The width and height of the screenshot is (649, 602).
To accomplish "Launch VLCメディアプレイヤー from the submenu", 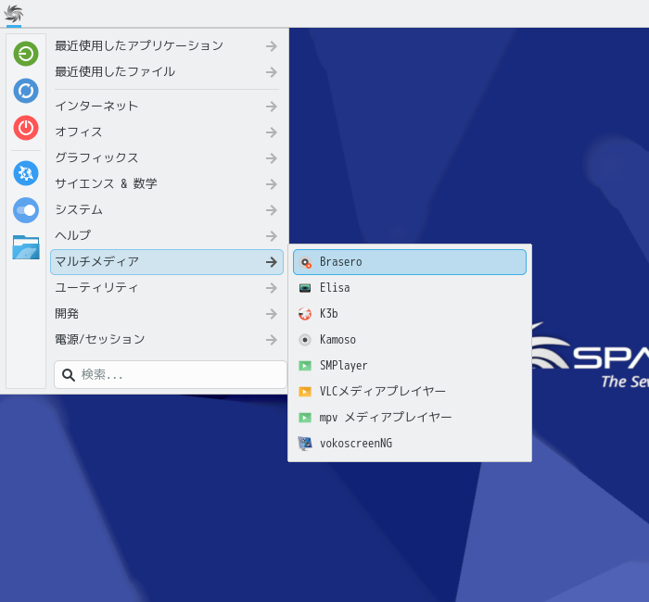I will pos(410,391).
